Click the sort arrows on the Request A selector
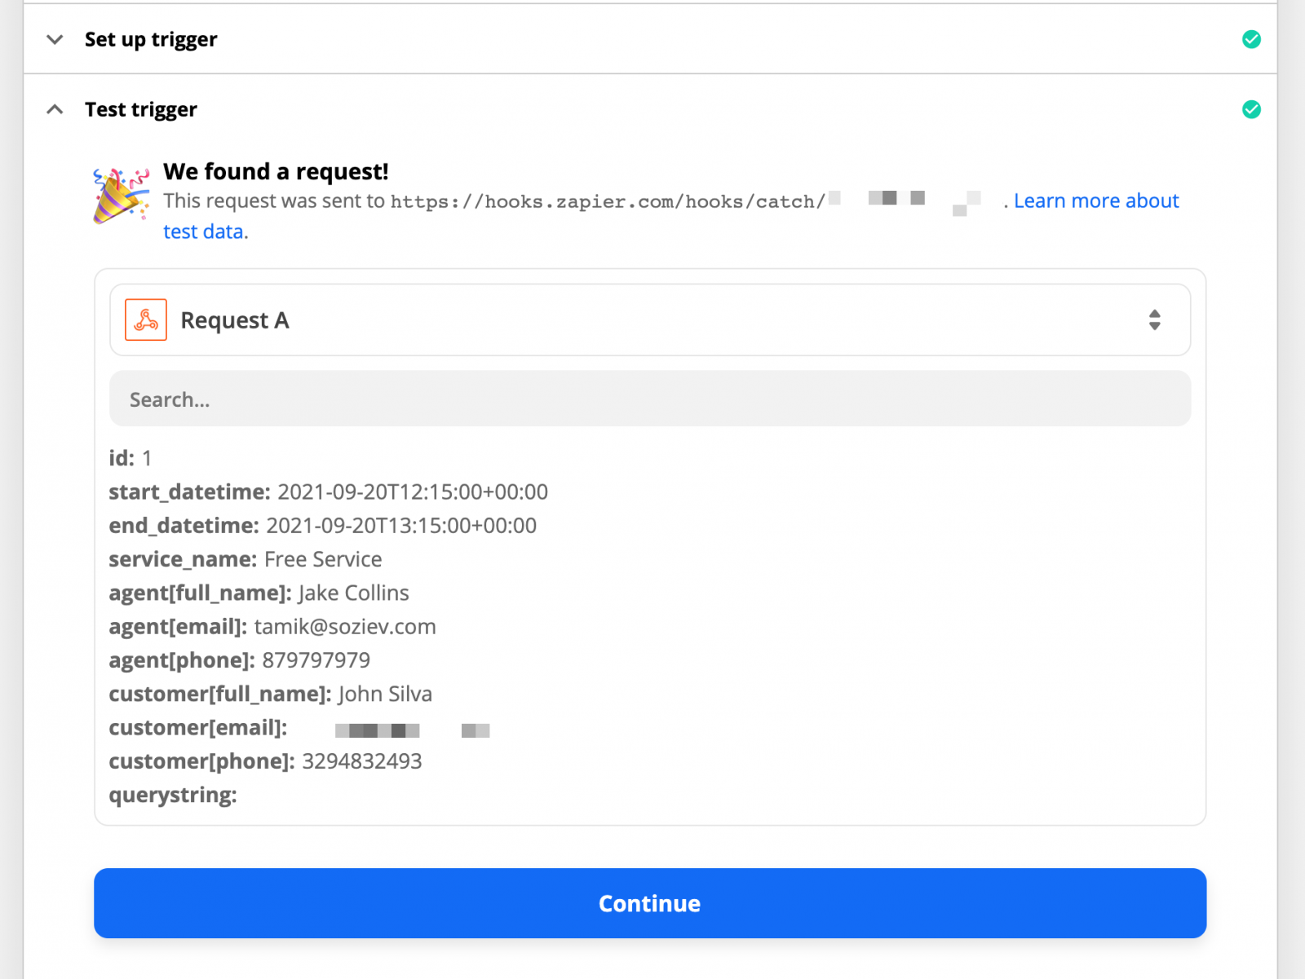The height and width of the screenshot is (979, 1305). [x=1155, y=320]
